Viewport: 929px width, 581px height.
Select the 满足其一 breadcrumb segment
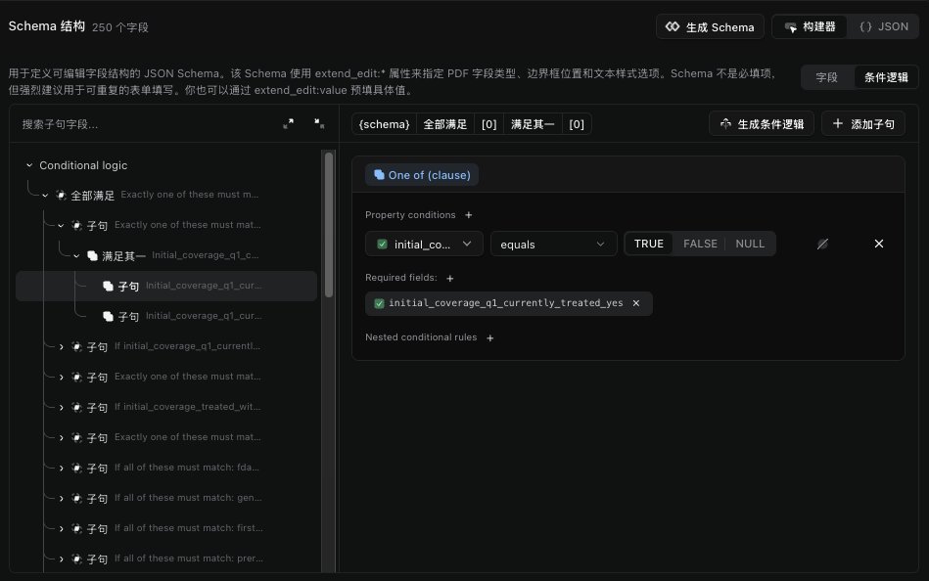pyautogui.click(x=533, y=124)
